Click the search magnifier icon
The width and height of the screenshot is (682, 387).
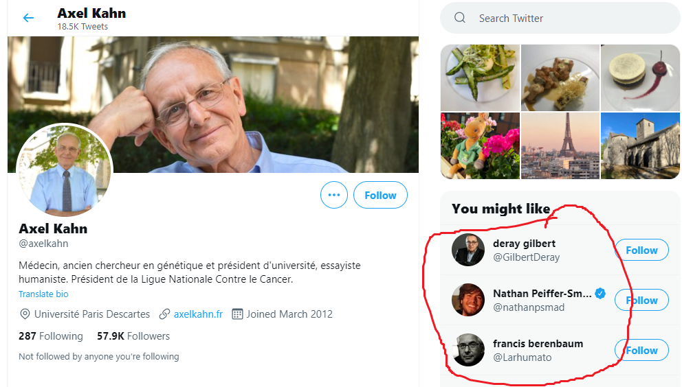(x=460, y=18)
